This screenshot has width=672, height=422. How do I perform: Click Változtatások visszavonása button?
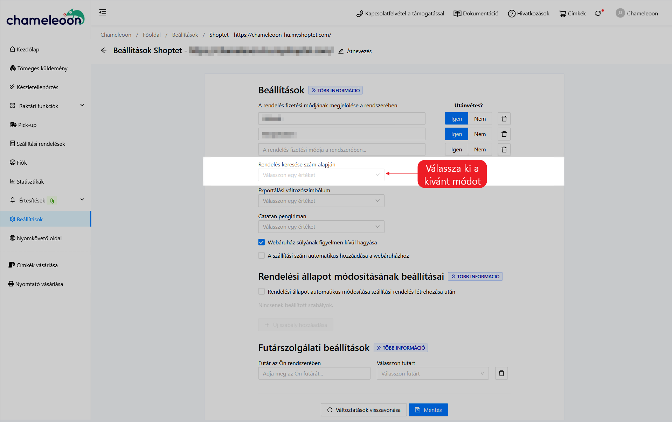coord(363,410)
